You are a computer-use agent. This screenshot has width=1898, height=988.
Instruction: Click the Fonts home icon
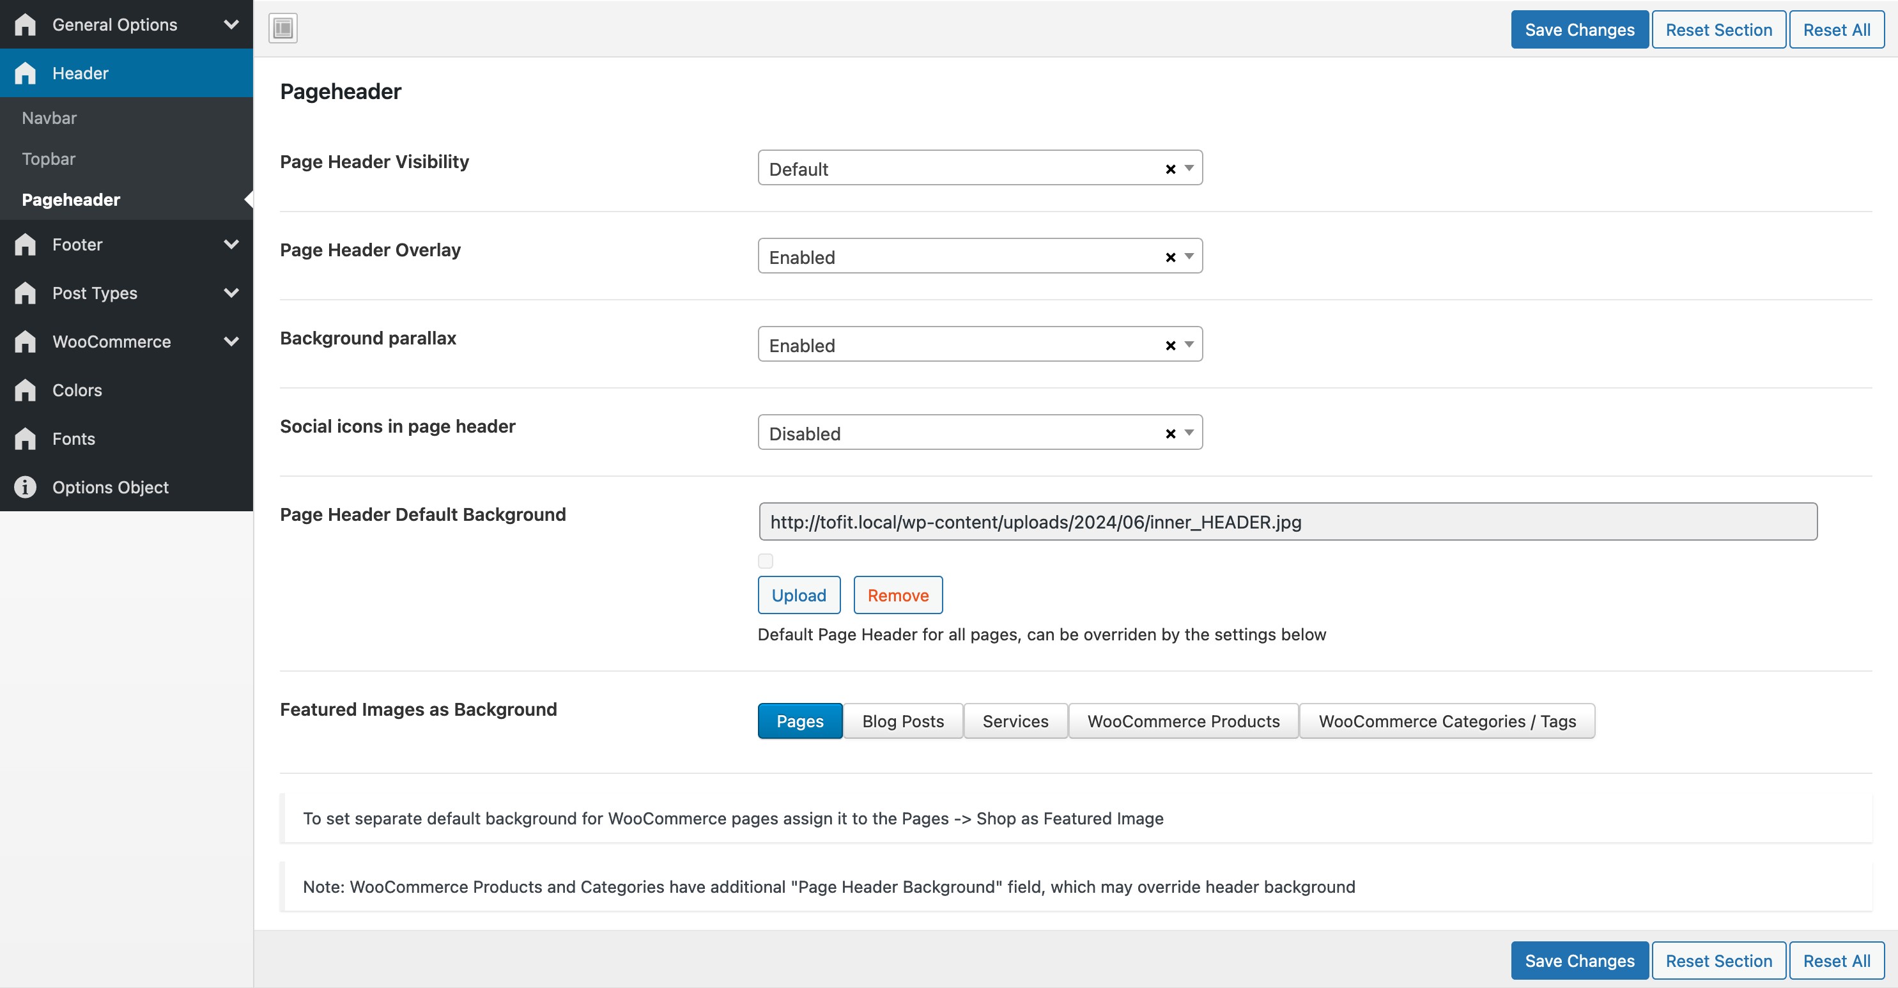[25, 438]
